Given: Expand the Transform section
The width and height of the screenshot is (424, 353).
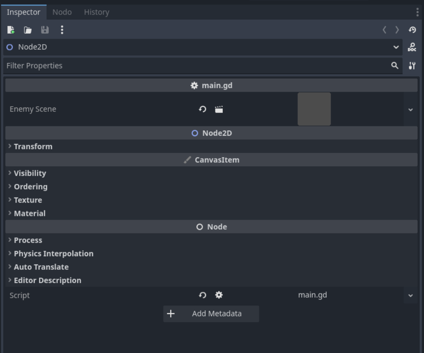Looking at the screenshot, I should click(x=33, y=147).
